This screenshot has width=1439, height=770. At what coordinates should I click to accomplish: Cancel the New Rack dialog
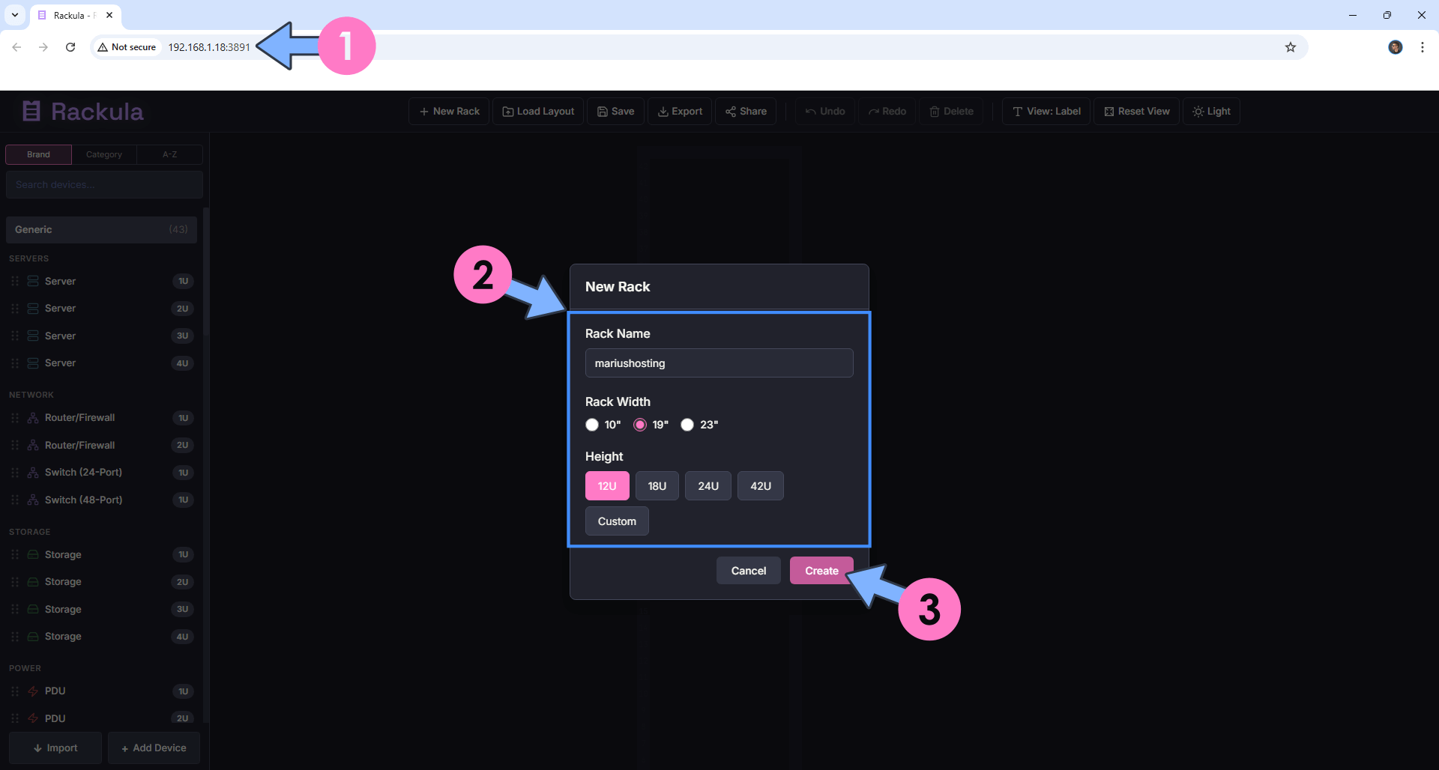748,571
